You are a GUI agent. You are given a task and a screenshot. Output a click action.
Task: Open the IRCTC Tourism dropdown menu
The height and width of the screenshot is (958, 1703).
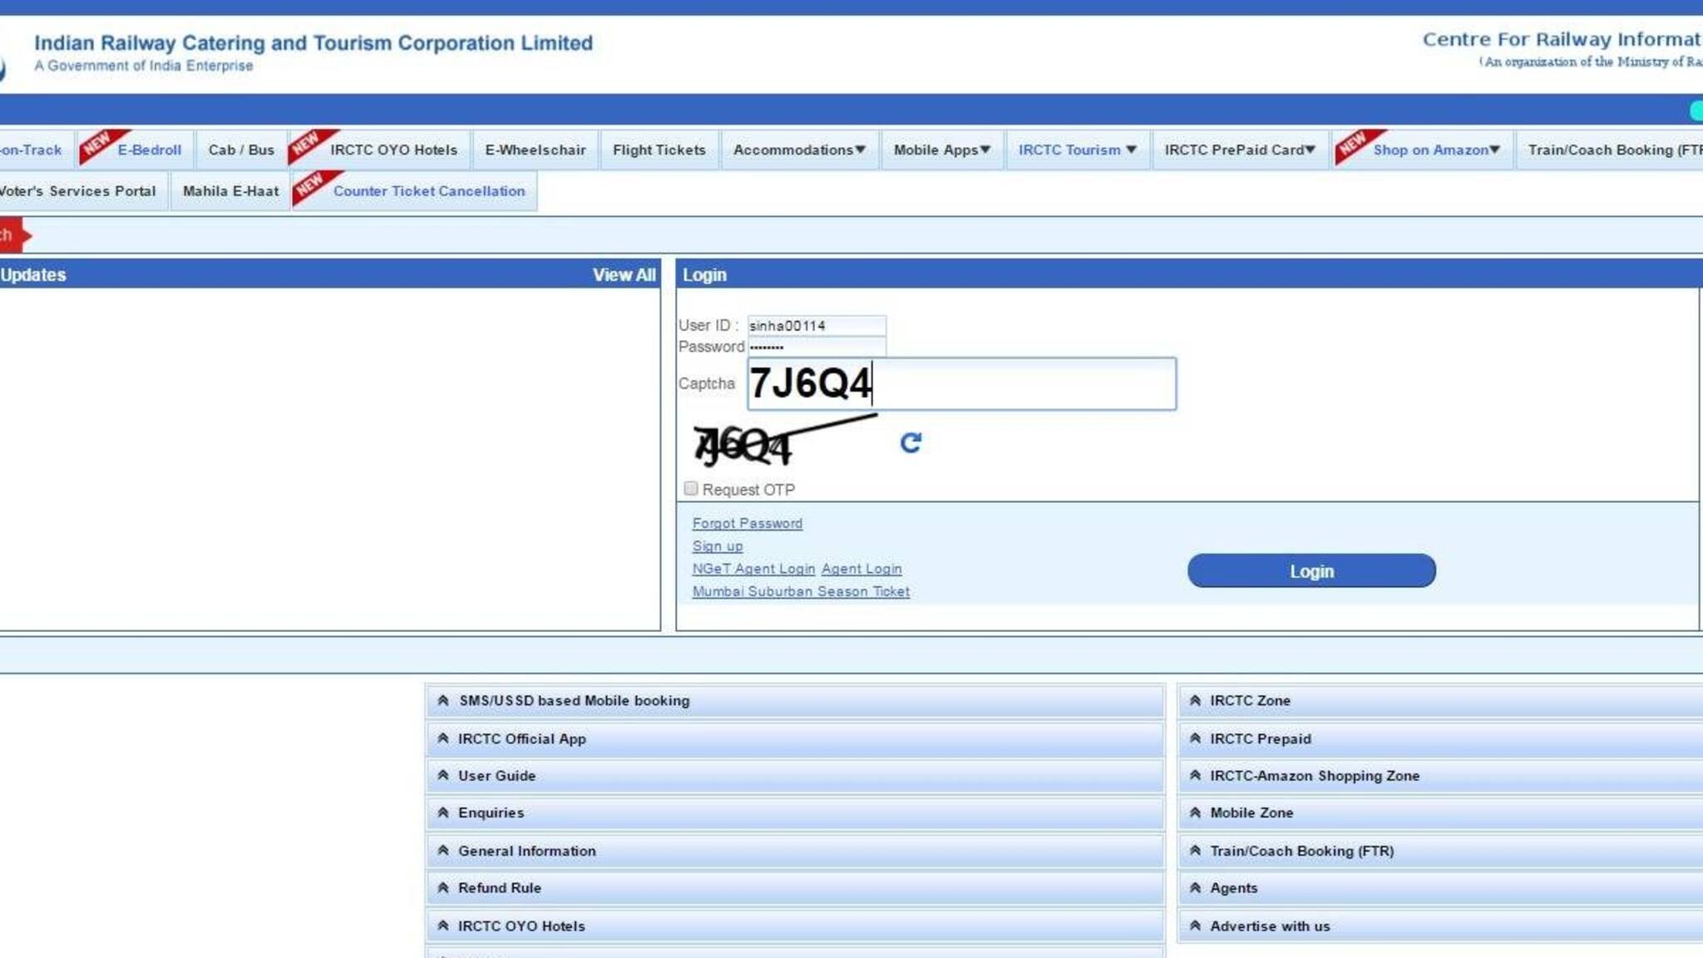[x=1077, y=150]
